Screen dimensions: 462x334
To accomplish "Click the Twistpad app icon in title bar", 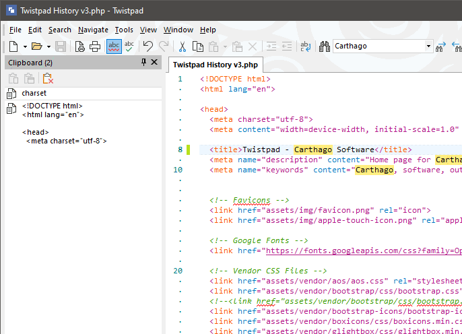I will [11, 11].
